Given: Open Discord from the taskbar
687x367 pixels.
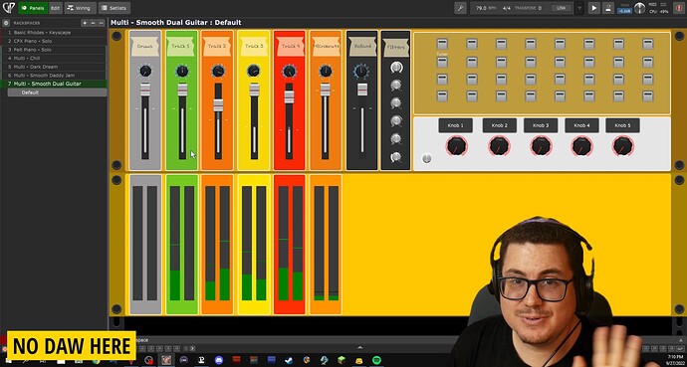Looking at the screenshot, I should (219, 360).
